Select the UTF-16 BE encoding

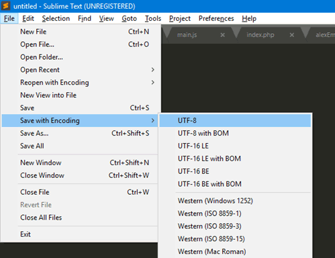pos(235,171)
